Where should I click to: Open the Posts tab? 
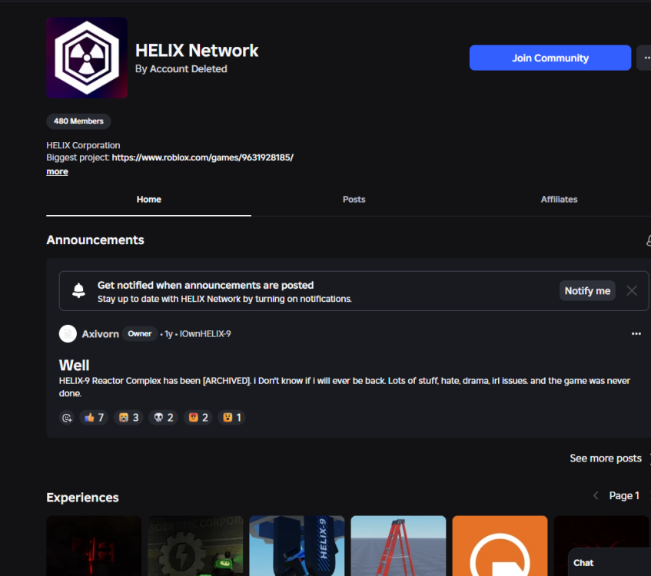[354, 200]
